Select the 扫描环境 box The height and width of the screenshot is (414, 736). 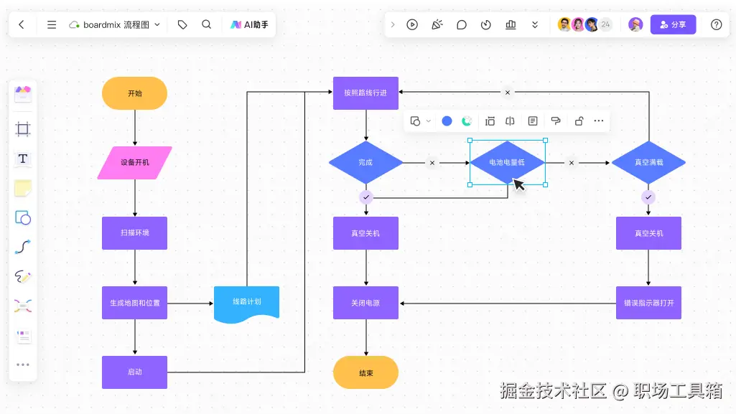pyautogui.click(x=135, y=233)
